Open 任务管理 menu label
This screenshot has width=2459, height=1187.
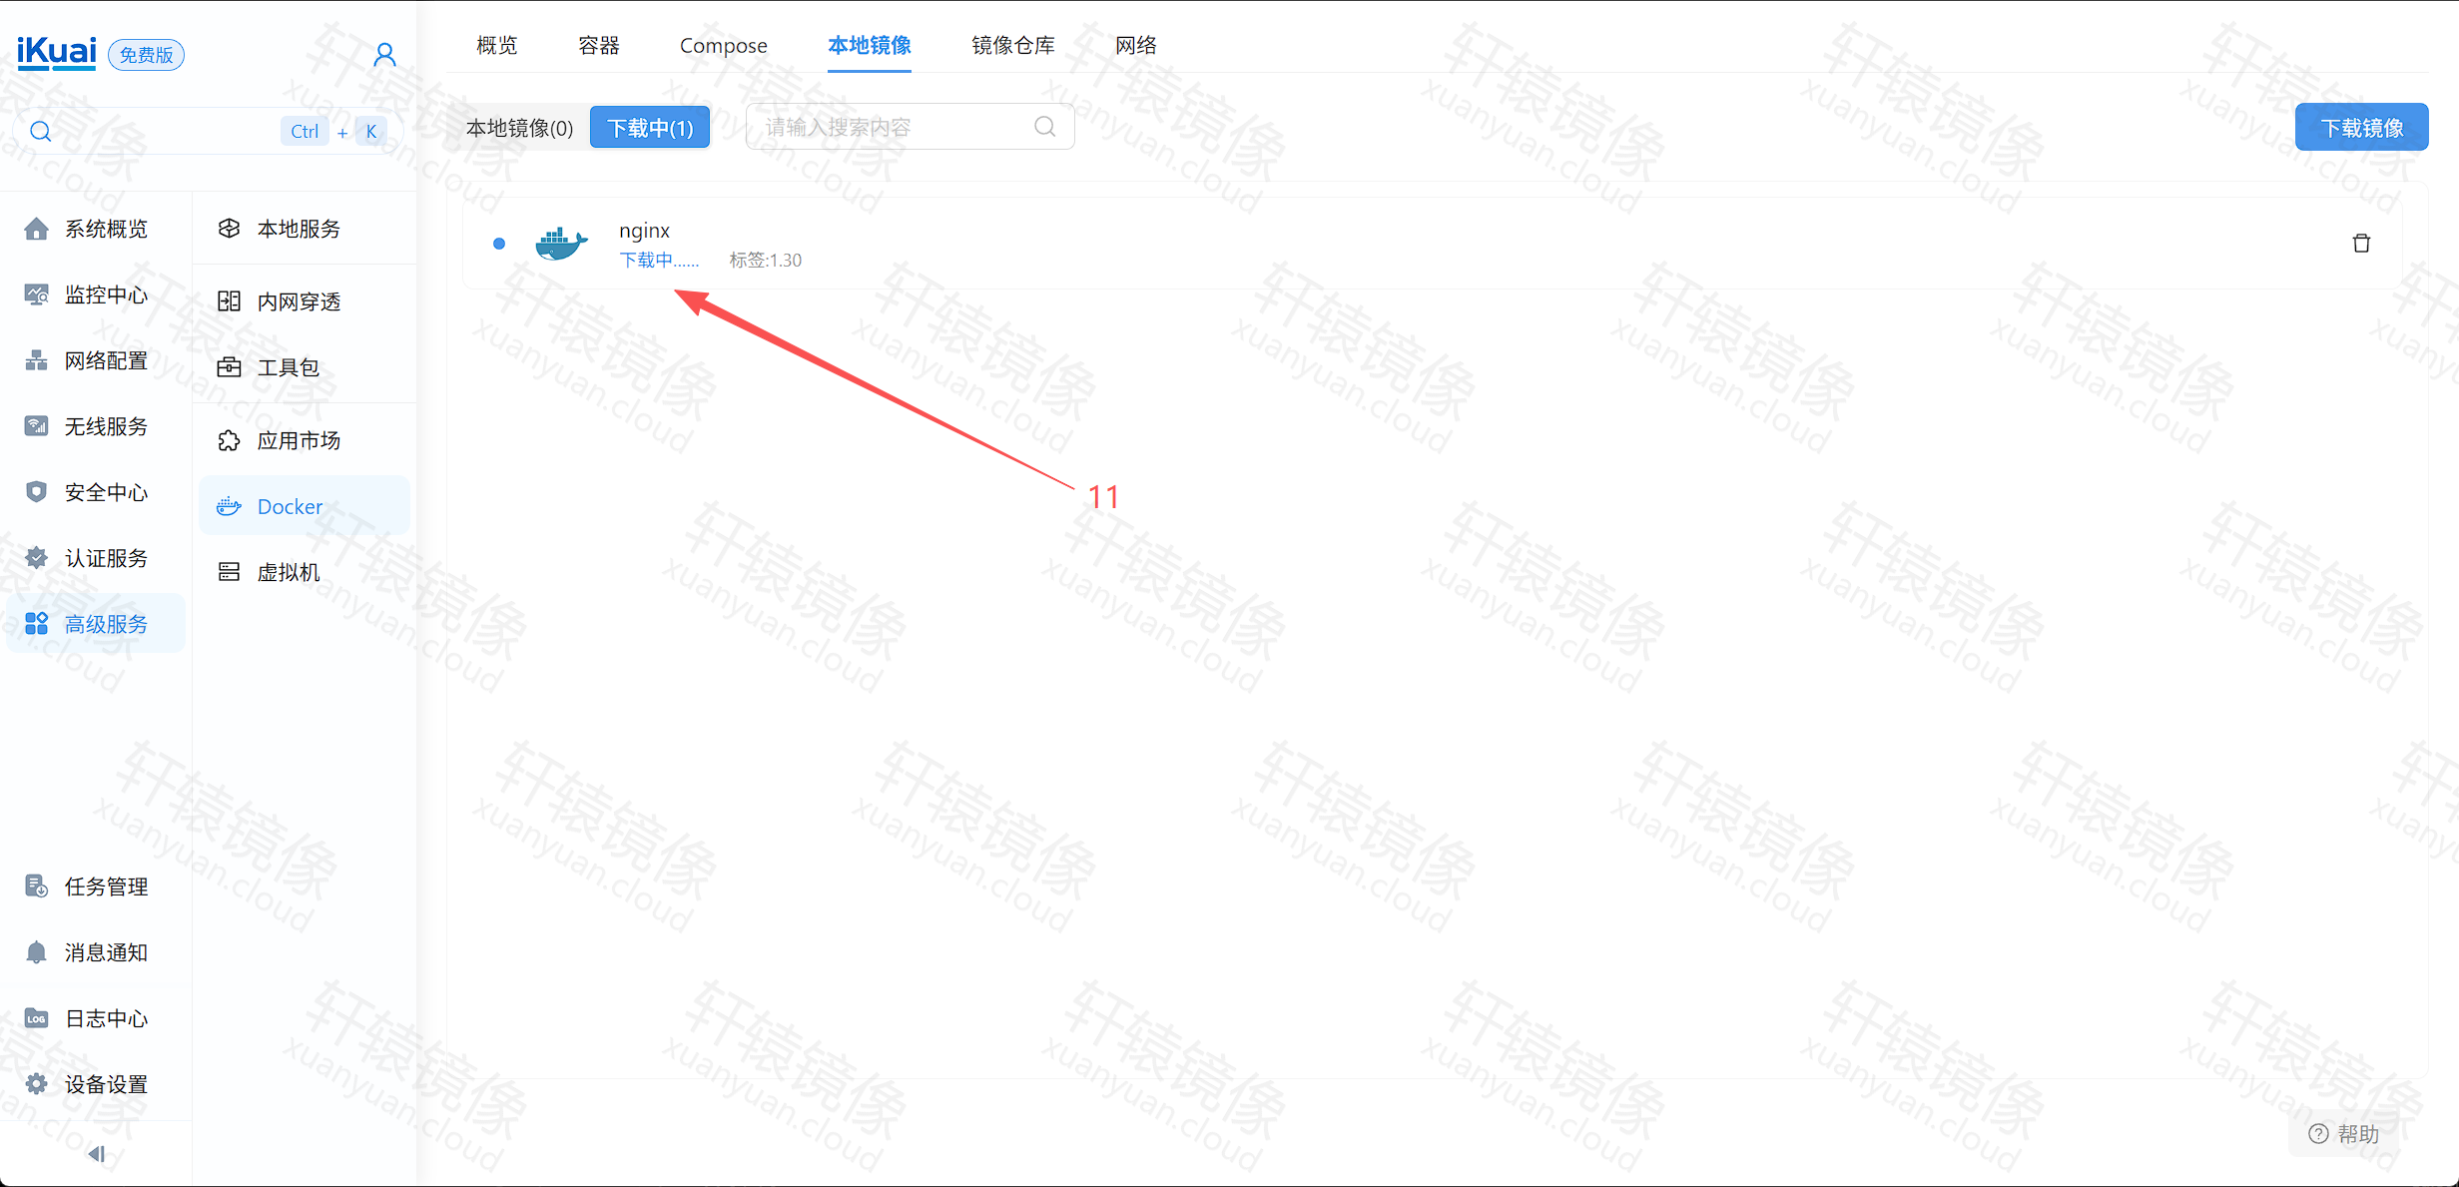point(107,887)
